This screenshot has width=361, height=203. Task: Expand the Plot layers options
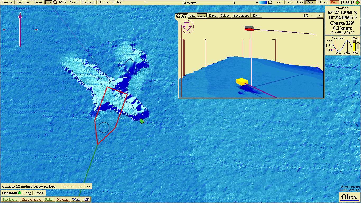point(10,200)
